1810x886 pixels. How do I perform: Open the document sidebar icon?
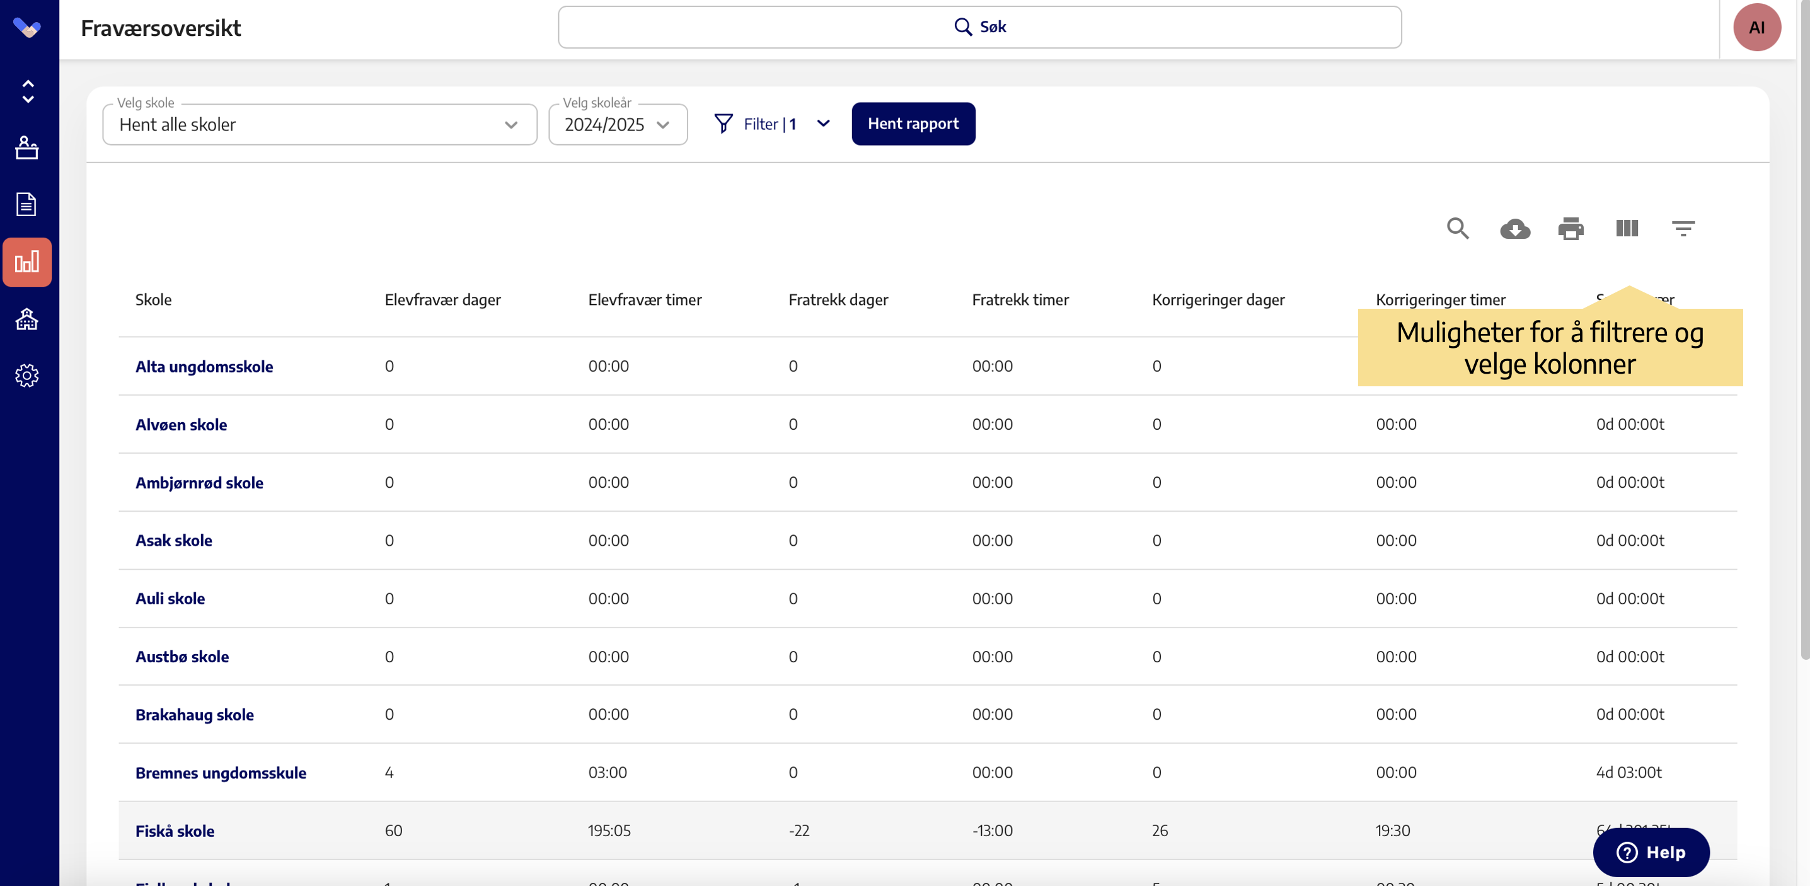26,204
